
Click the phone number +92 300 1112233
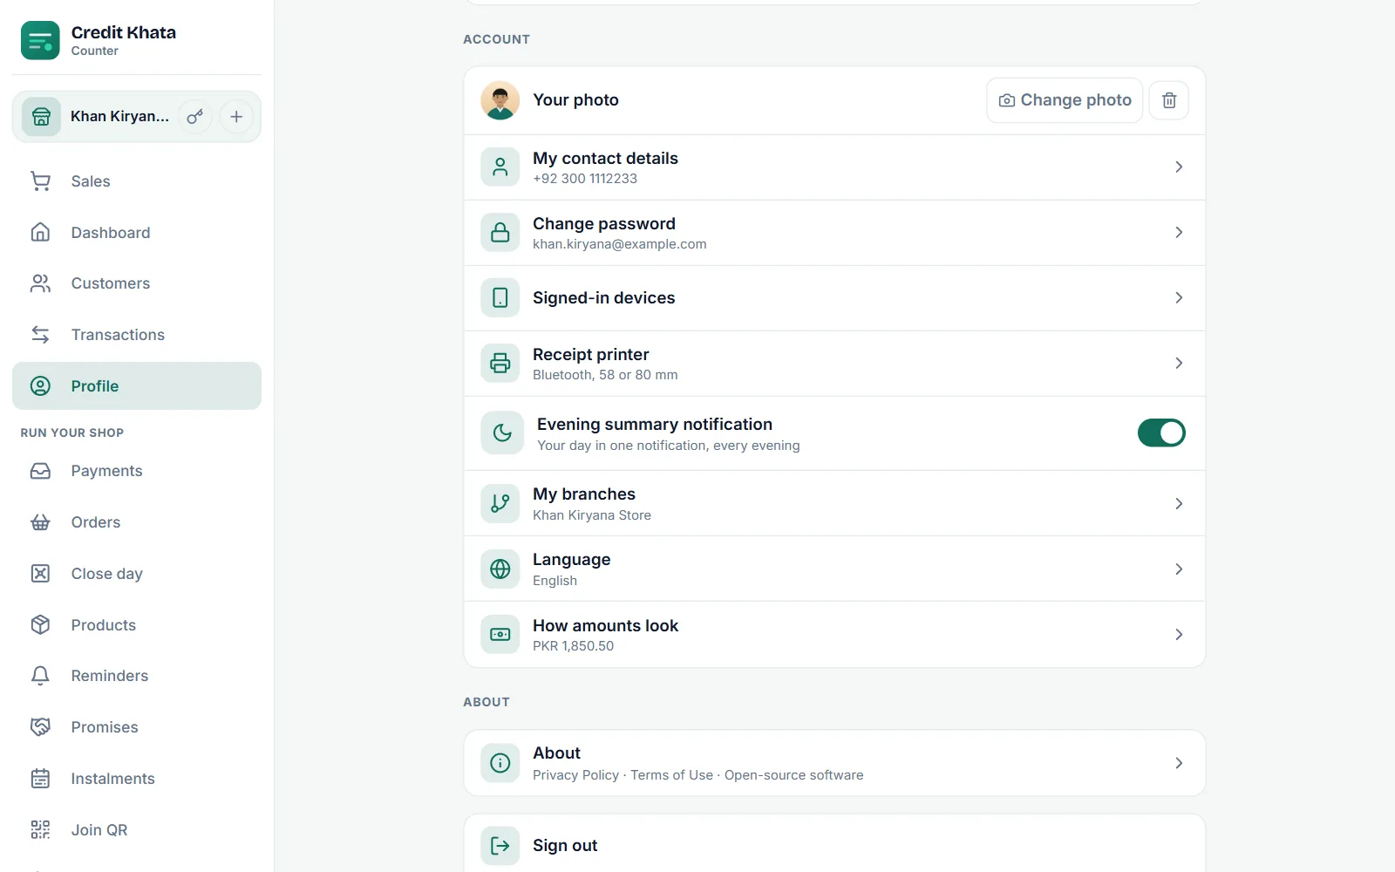(x=585, y=179)
